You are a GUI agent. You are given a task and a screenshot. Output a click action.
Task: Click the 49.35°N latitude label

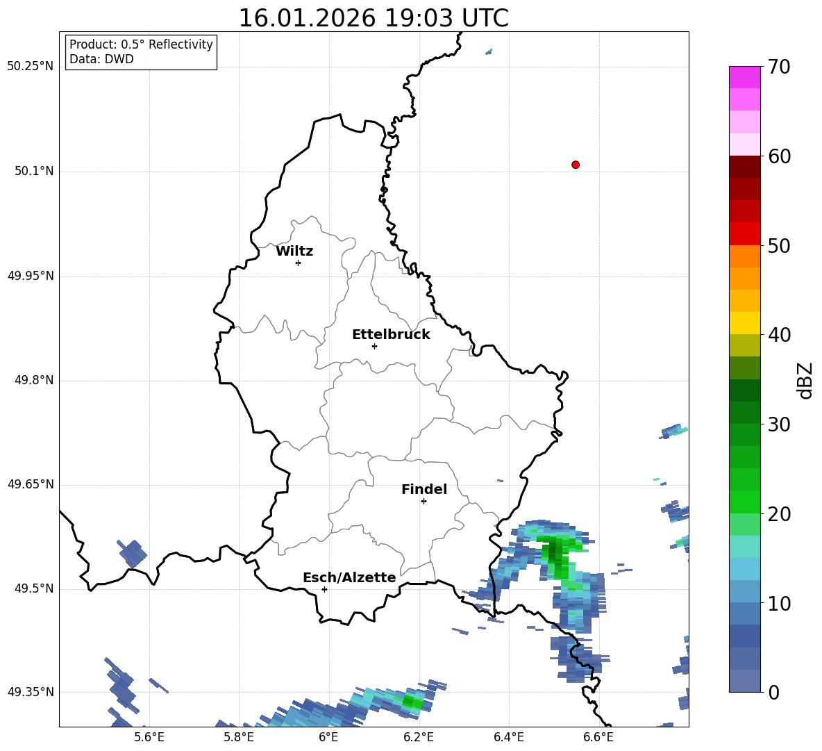click(30, 692)
